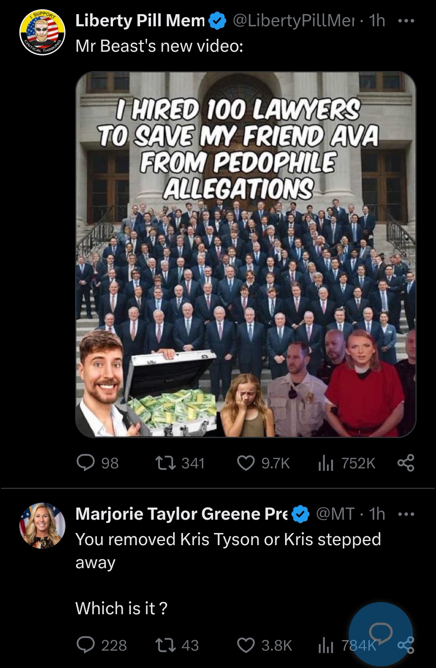Open Marjorie Taylor Greene Pre display name
436x668 pixels.
182,514
